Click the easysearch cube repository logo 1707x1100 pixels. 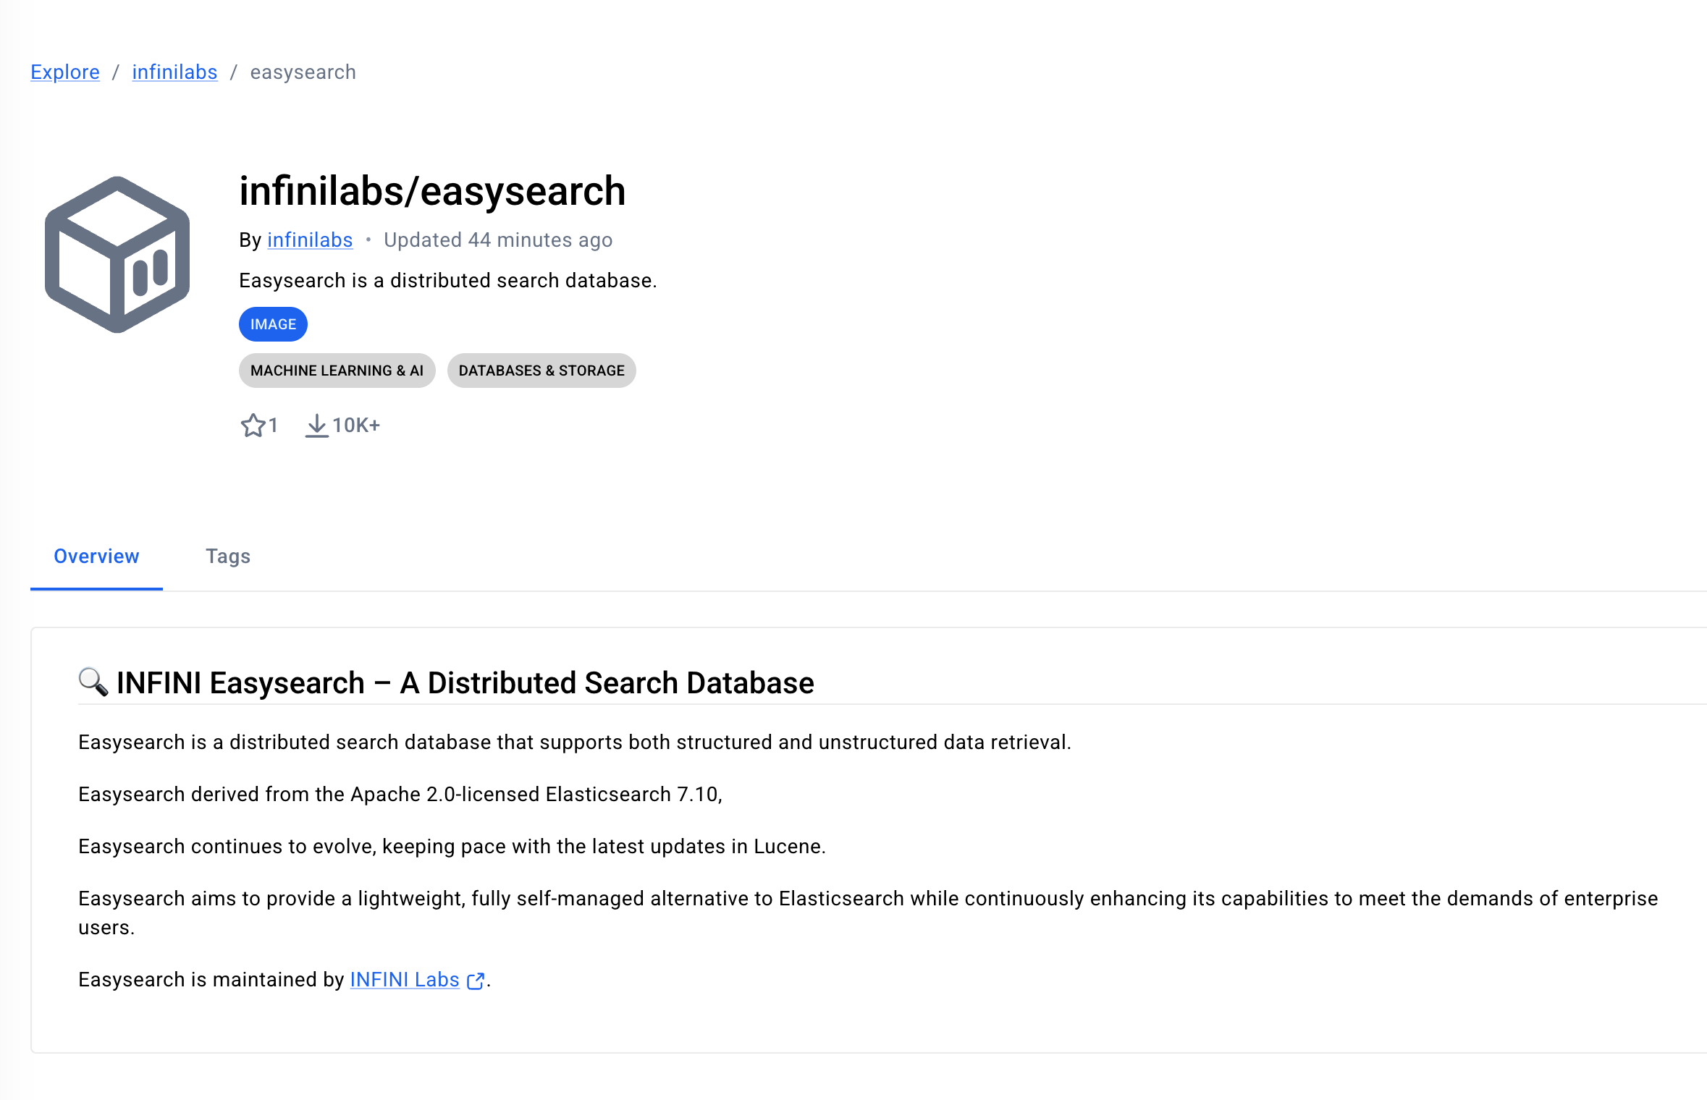(x=117, y=255)
